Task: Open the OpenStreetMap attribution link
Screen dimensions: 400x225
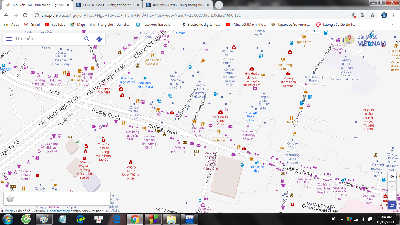Action: pos(59,211)
